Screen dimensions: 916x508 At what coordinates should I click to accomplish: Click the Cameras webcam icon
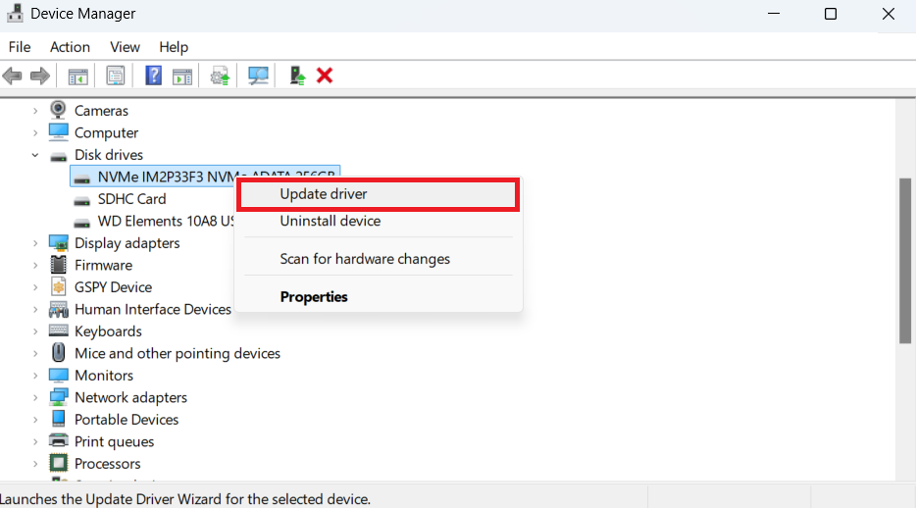(58, 110)
